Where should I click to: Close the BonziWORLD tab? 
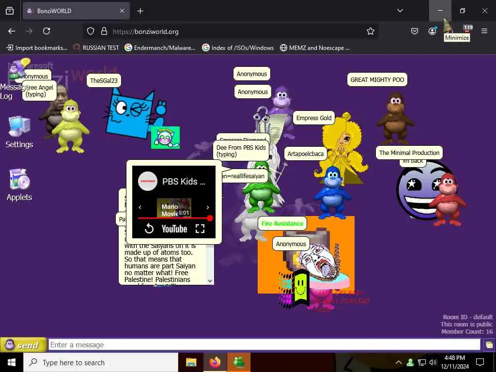pyautogui.click(x=122, y=11)
